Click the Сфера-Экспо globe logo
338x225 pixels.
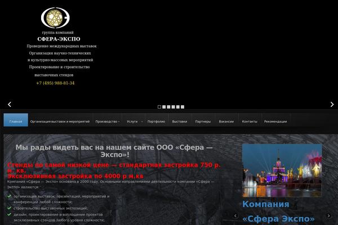click(55, 18)
